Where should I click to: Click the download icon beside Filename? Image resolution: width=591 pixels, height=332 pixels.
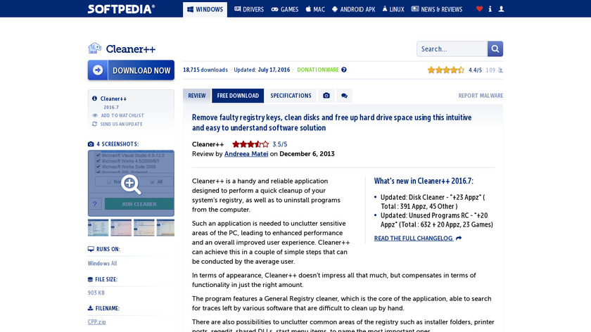click(x=91, y=308)
